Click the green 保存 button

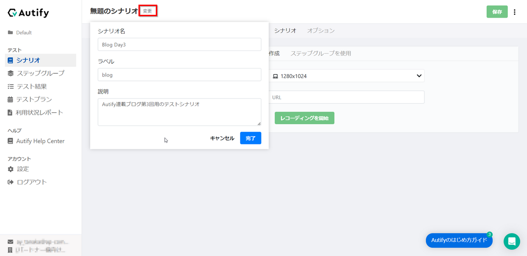[497, 12]
